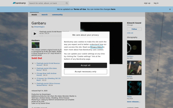Click the Ganbaru album title heading
The height and width of the screenshot is (108, 173).
(39, 23)
